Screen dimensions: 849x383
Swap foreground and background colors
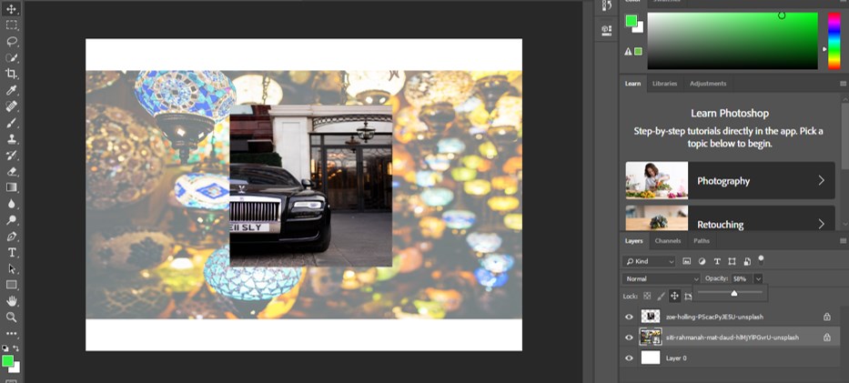[x=16, y=348]
